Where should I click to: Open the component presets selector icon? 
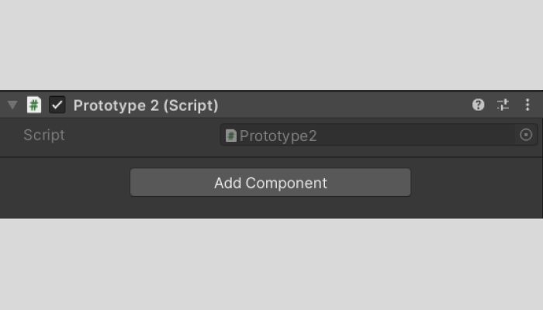[503, 105]
